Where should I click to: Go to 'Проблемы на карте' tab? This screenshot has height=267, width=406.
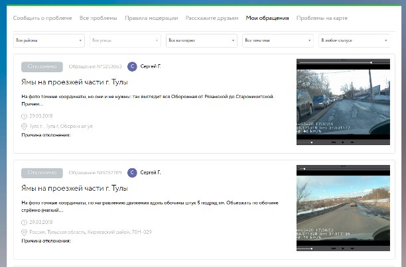click(x=321, y=19)
